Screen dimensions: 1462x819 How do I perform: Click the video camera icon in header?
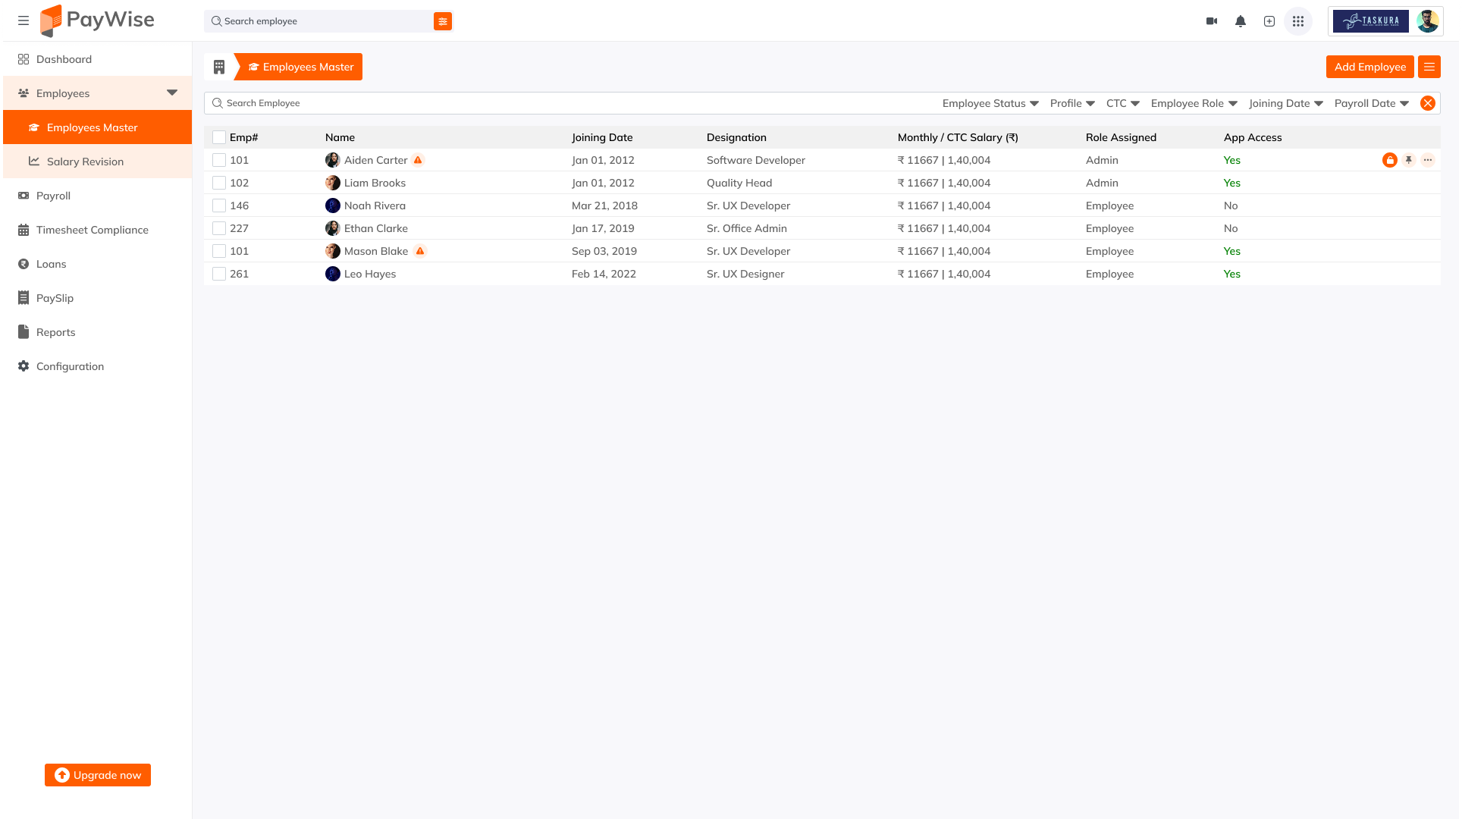pyautogui.click(x=1212, y=21)
